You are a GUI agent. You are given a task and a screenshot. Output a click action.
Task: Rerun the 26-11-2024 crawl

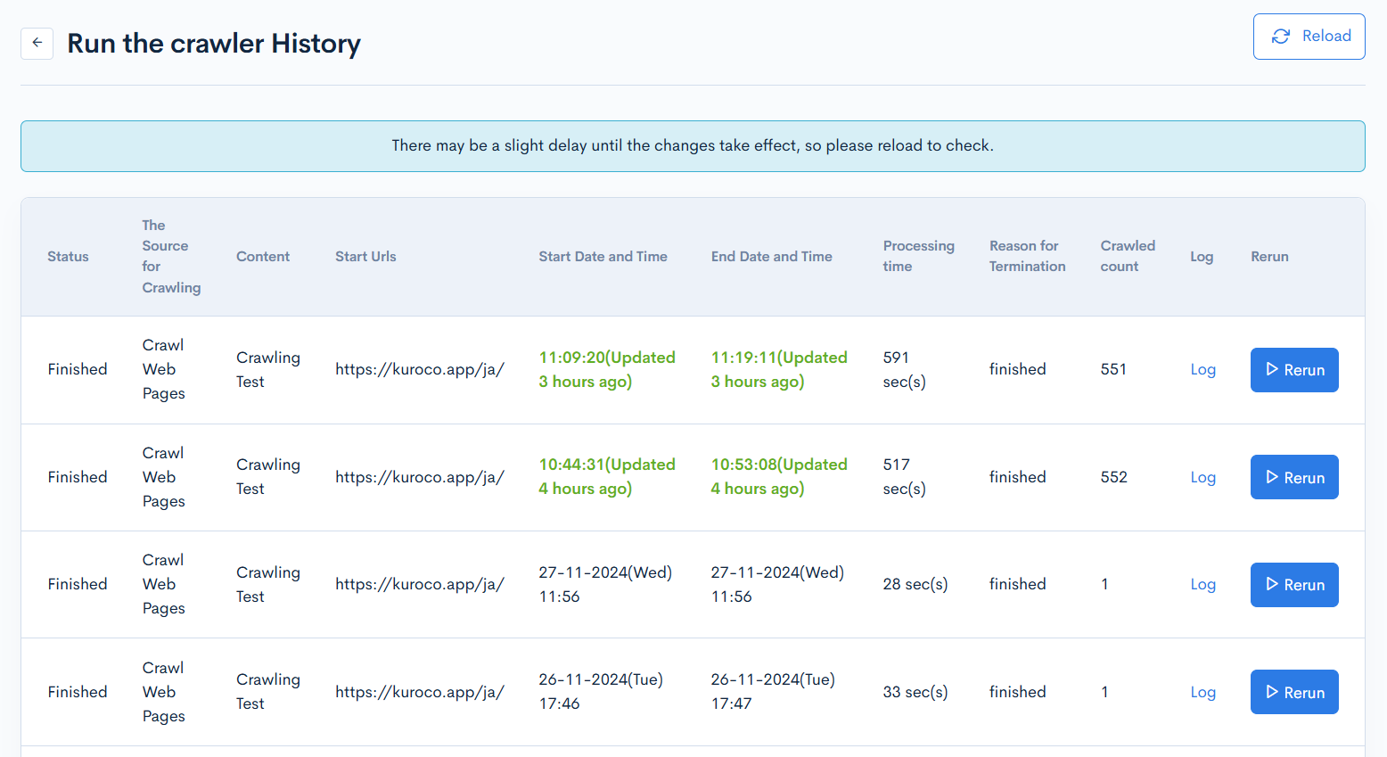click(x=1293, y=692)
